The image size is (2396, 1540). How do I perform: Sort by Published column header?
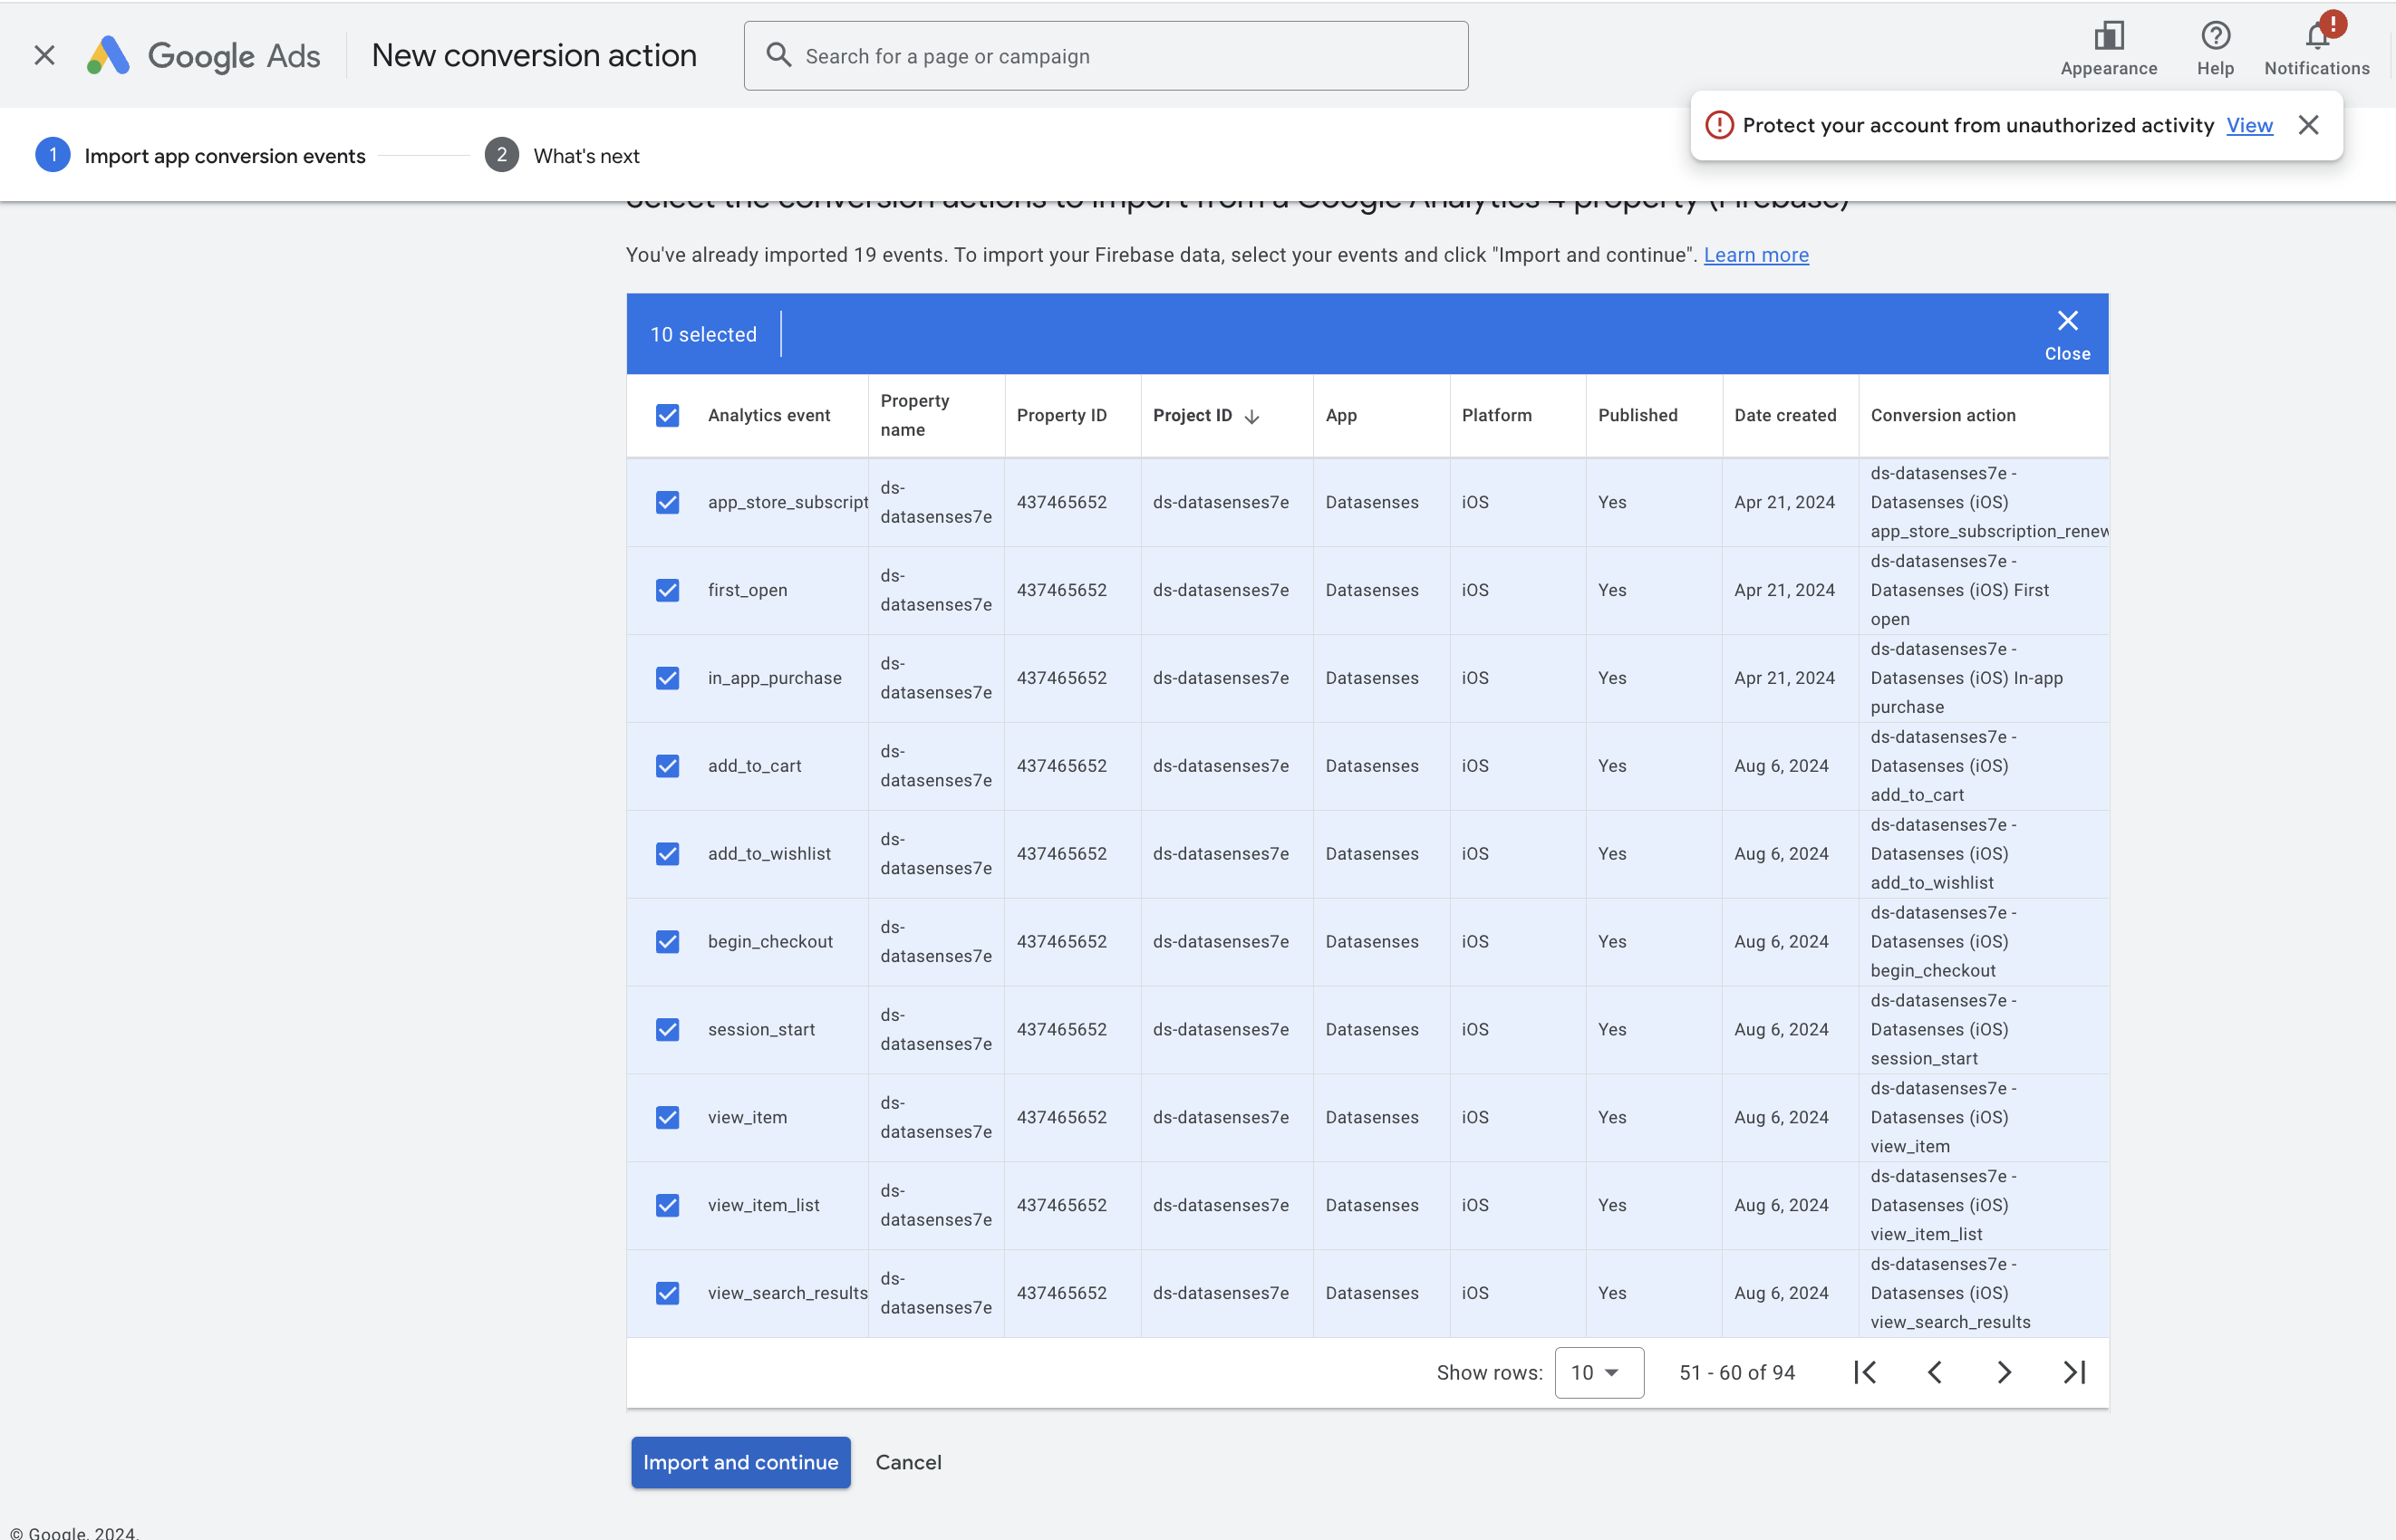click(1637, 415)
